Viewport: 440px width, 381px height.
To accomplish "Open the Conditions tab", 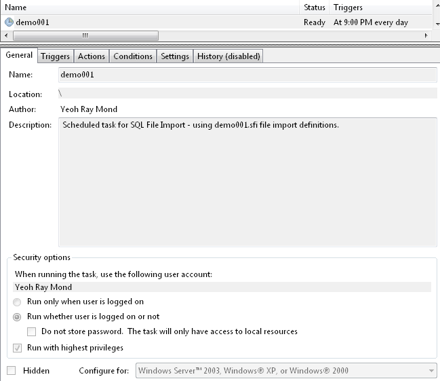I will click(x=133, y=56).
